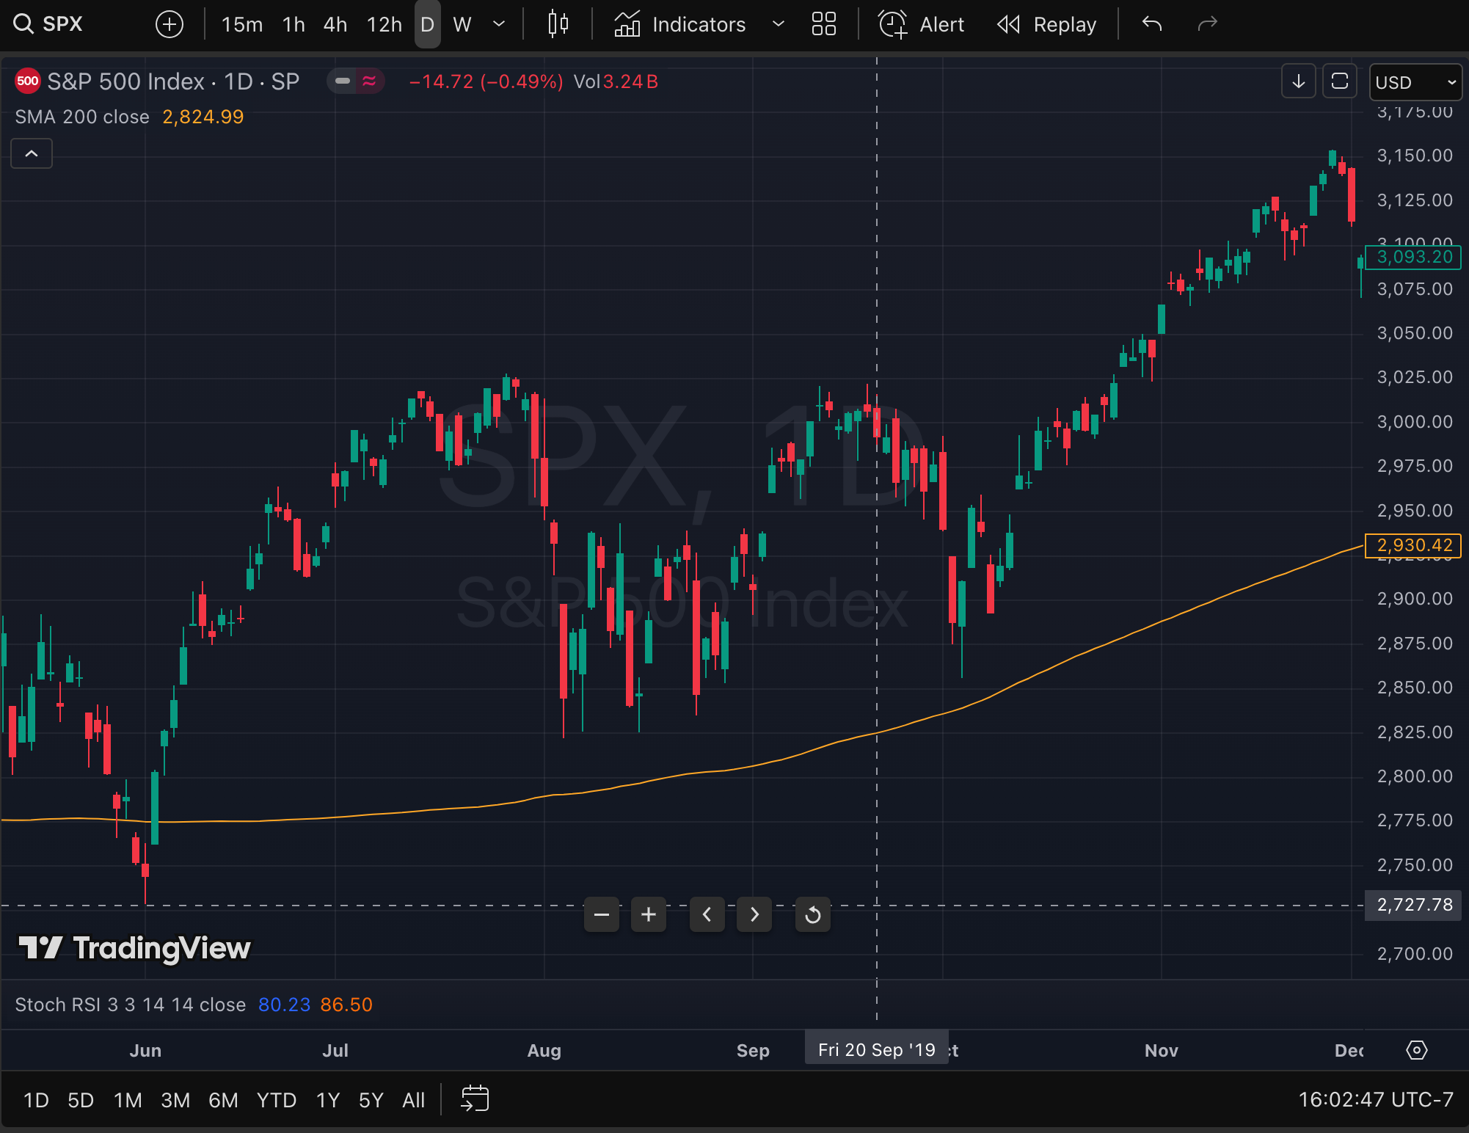Click the crosshair price label 2,727.78
Image resolution: width=1469 pixels, height=1133 pixels.
1413,905
